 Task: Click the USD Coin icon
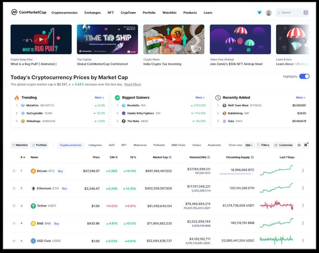point(33,241)
